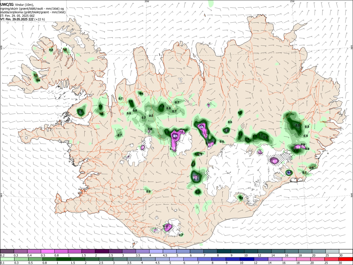Click the 'UWC/IG: Vindur (10m)' title text
The width and height of the screenshot is (353, 265).
click(x=17, y=5)
